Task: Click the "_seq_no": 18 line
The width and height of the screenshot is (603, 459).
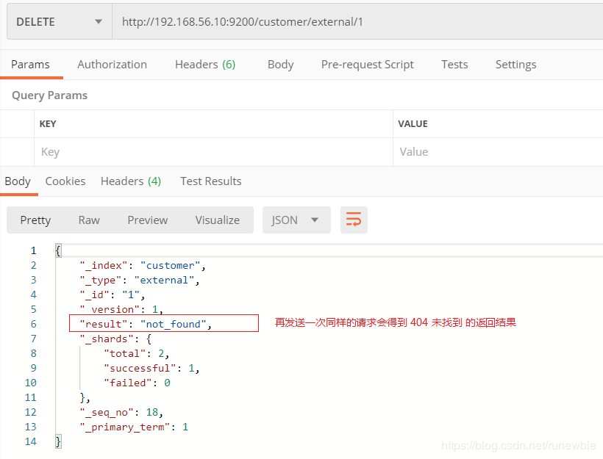Action: click(121, 413)
